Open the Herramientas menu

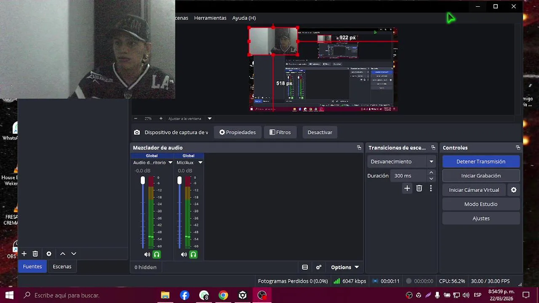click(210, 18)
